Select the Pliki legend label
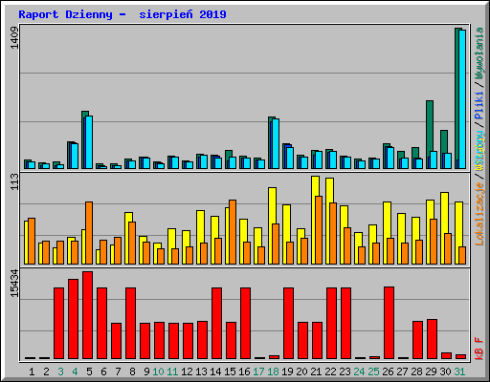This screenshot has height=382, width=490. [479, 105]
